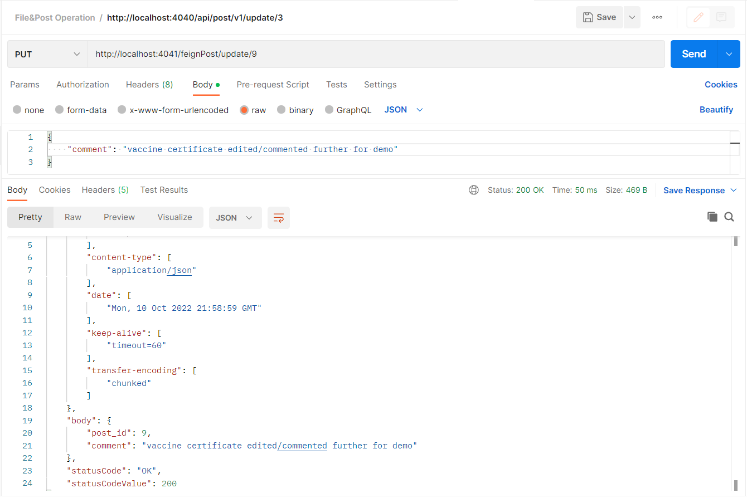Open the JSON format dropdown in the body toolbar
747x498 pixels.
click(x=403, y=110)
